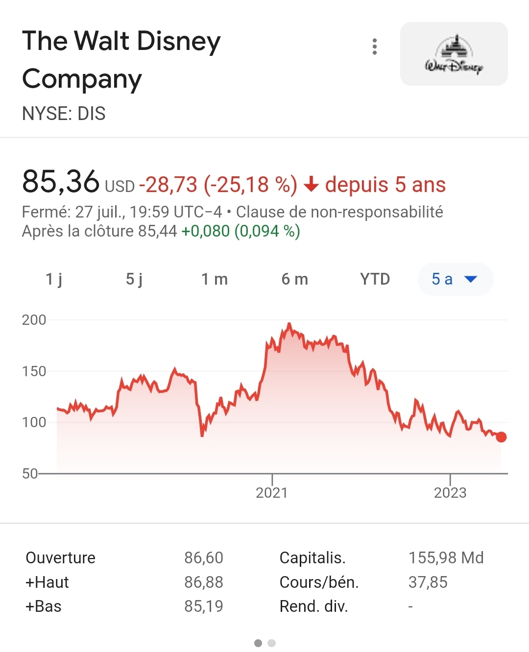Viewport: 529px width, 652px height.
Task: Click the red endpoint dot on chart
Action: (x=501, y=437)
